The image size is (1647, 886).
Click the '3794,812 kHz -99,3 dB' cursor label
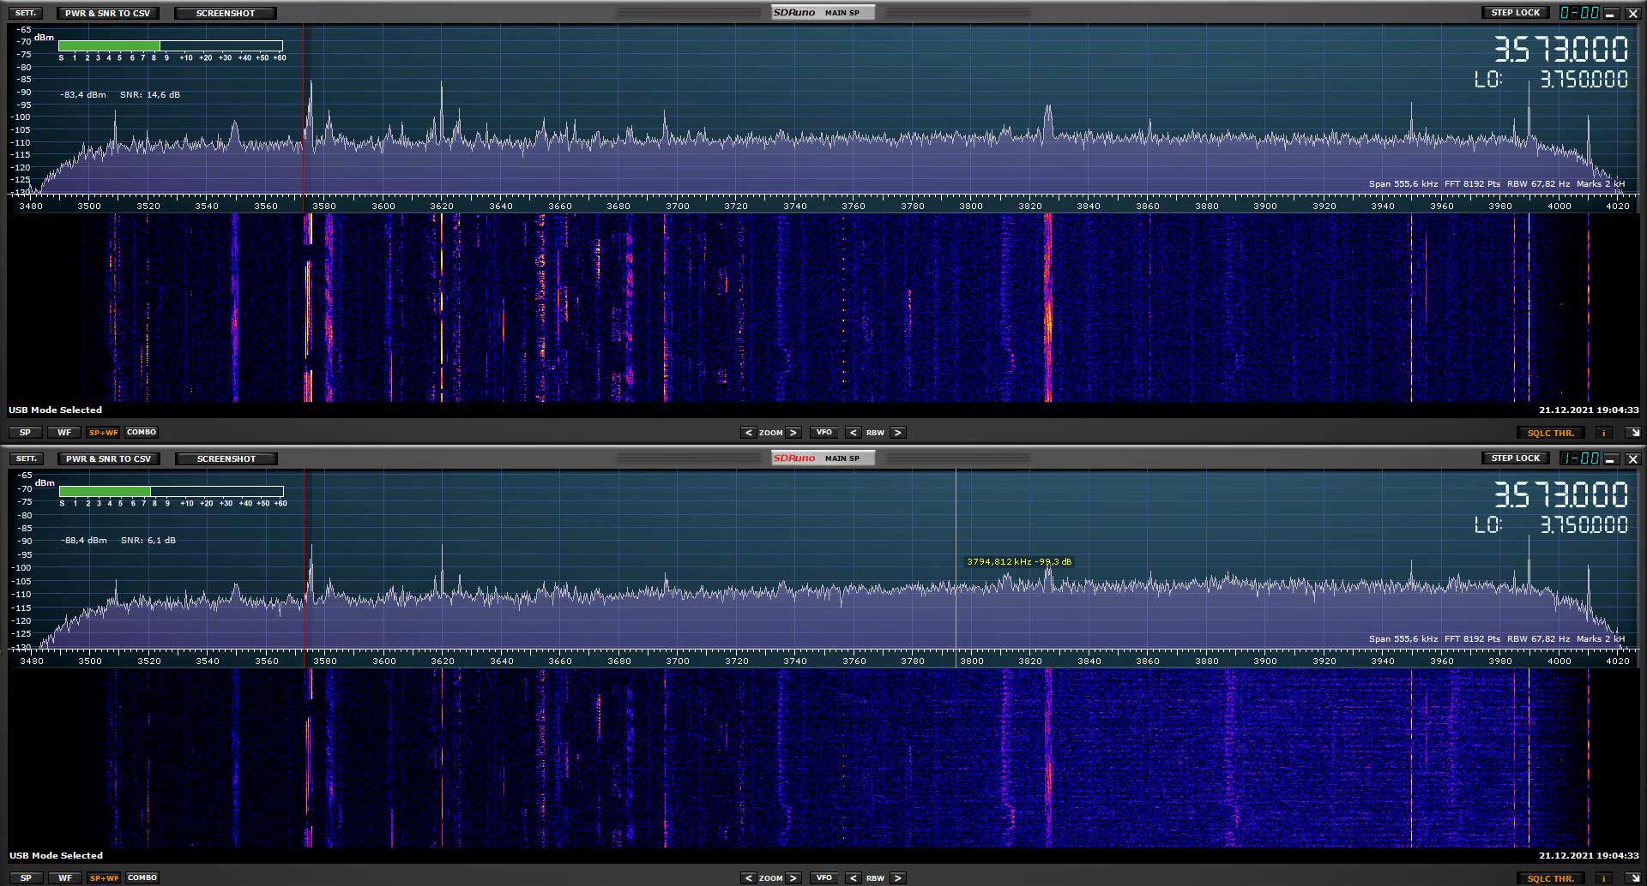tap(1019, 562)
